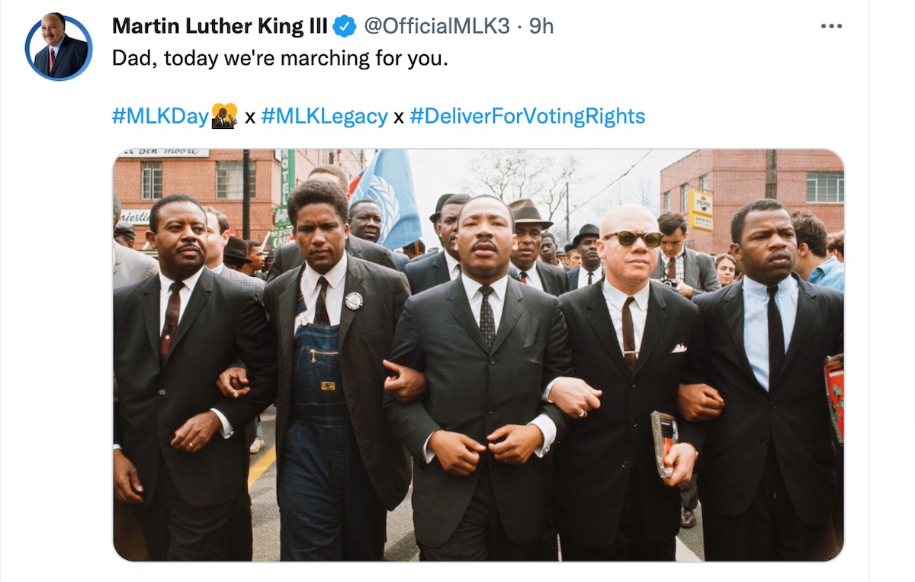
Task: Click the display name Martin Luther King III
Action: tap(220, 27)
